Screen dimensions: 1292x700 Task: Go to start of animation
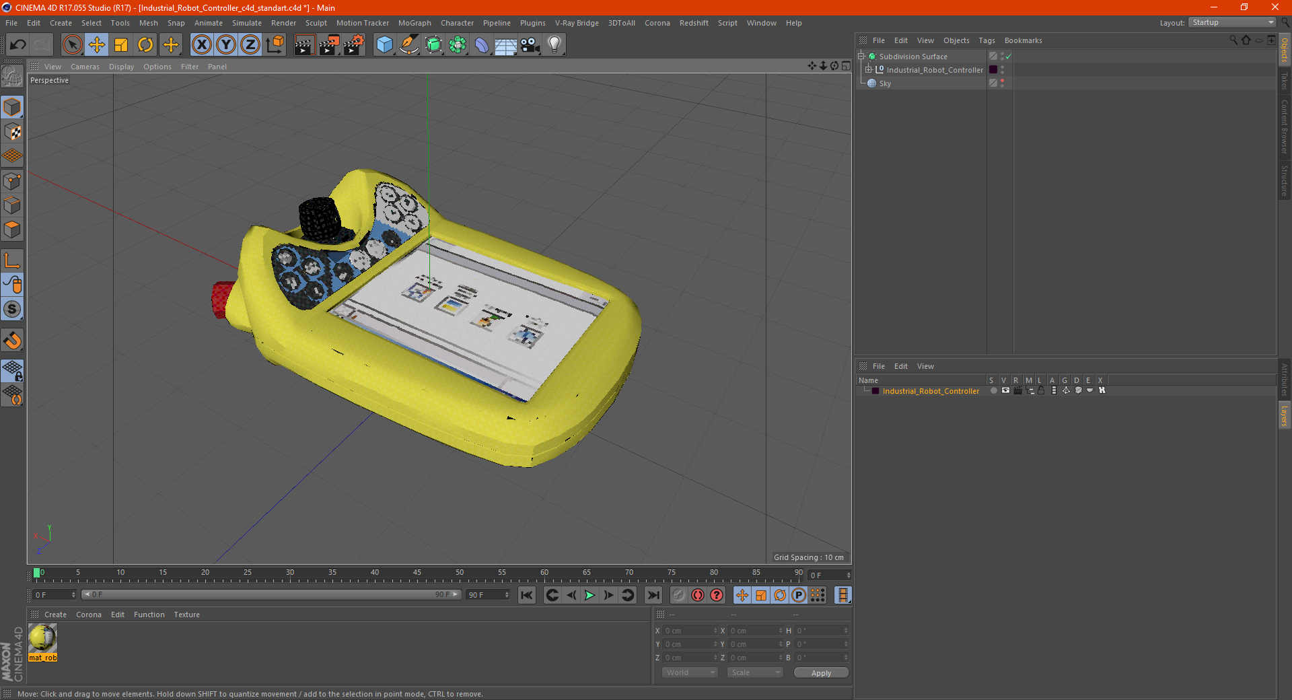tap(527, 595)
